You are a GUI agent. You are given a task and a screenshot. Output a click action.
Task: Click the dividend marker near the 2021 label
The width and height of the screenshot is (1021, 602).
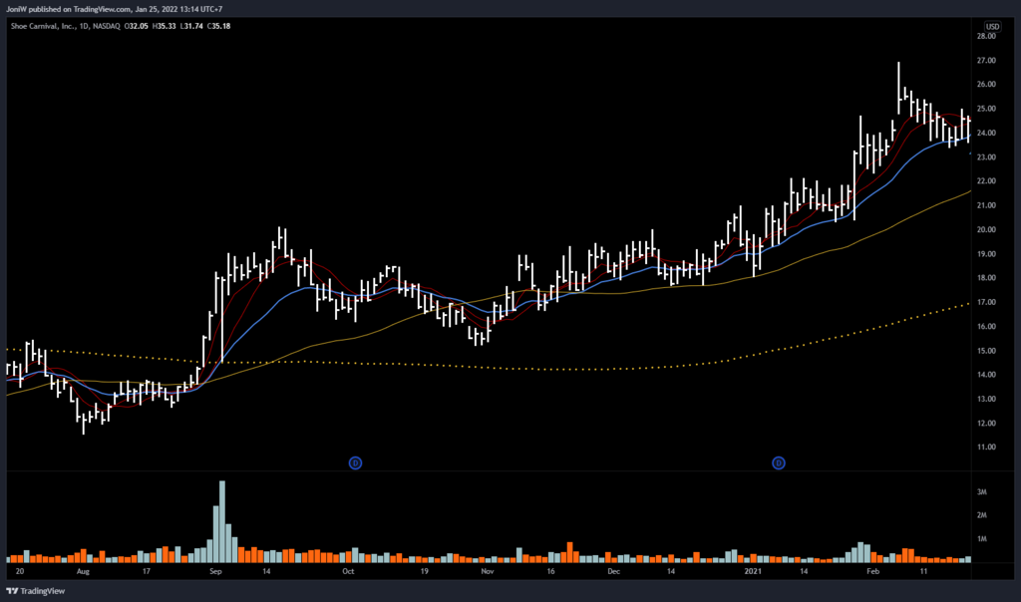(x=779, y=462)
